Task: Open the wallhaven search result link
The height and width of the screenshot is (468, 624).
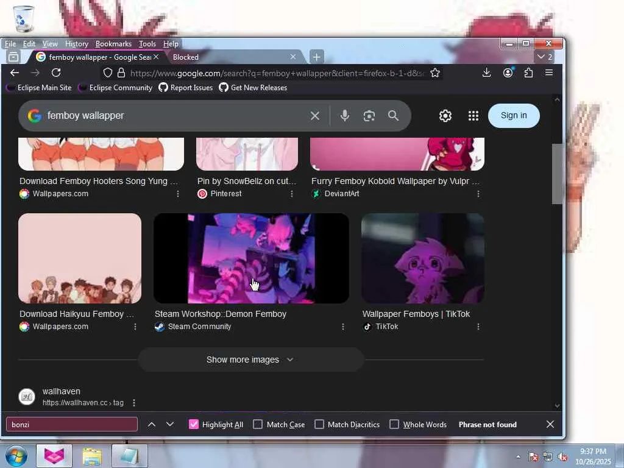Action: point(62,392)
